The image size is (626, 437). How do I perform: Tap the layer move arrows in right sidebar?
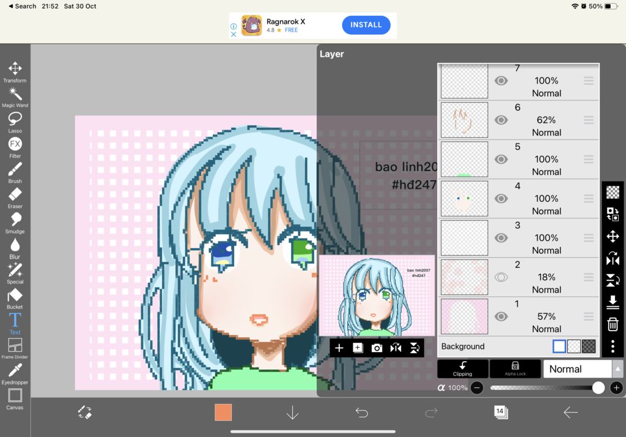pyautogui.click(x=613, y=237)
